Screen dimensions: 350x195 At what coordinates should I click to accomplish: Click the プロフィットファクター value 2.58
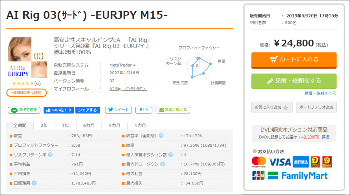[76, 146]
